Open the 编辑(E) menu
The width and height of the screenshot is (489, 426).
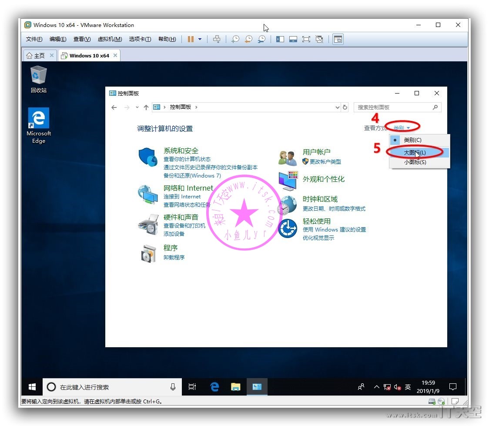[58, 39]
